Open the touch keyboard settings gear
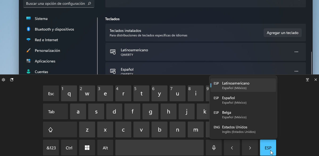Image resolution: width=319 pixels, height=156 pixels. [3, 79]
